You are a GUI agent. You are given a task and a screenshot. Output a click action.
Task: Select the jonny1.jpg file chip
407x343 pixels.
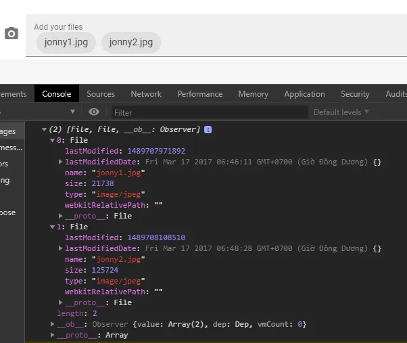point(66,43)
